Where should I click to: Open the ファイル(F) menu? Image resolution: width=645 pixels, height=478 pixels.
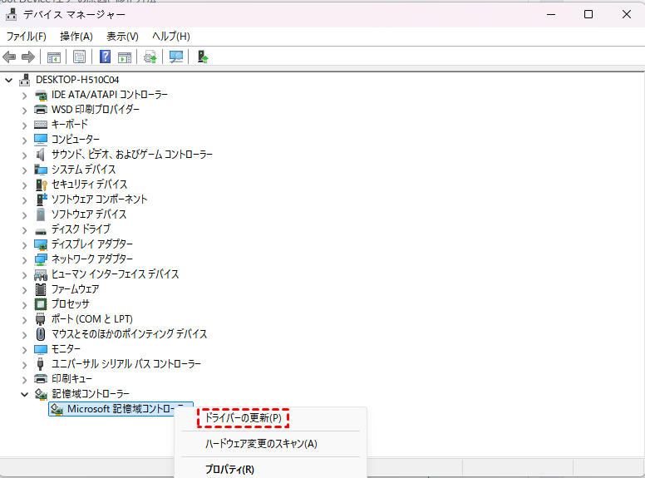26,37
